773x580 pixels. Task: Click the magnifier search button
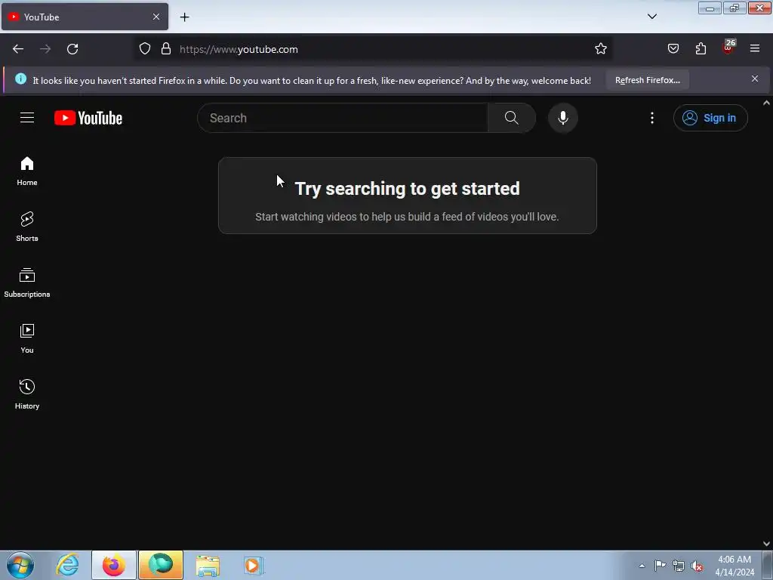(x=511, y=118)
